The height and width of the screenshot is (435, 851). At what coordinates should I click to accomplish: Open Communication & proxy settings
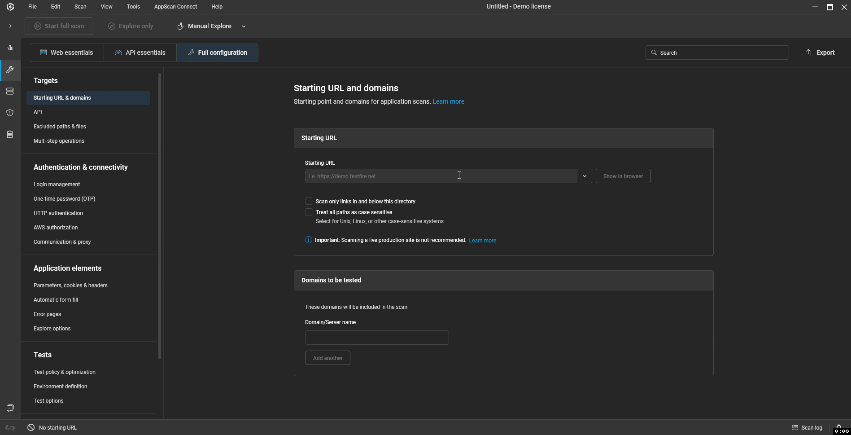(62, 242)
